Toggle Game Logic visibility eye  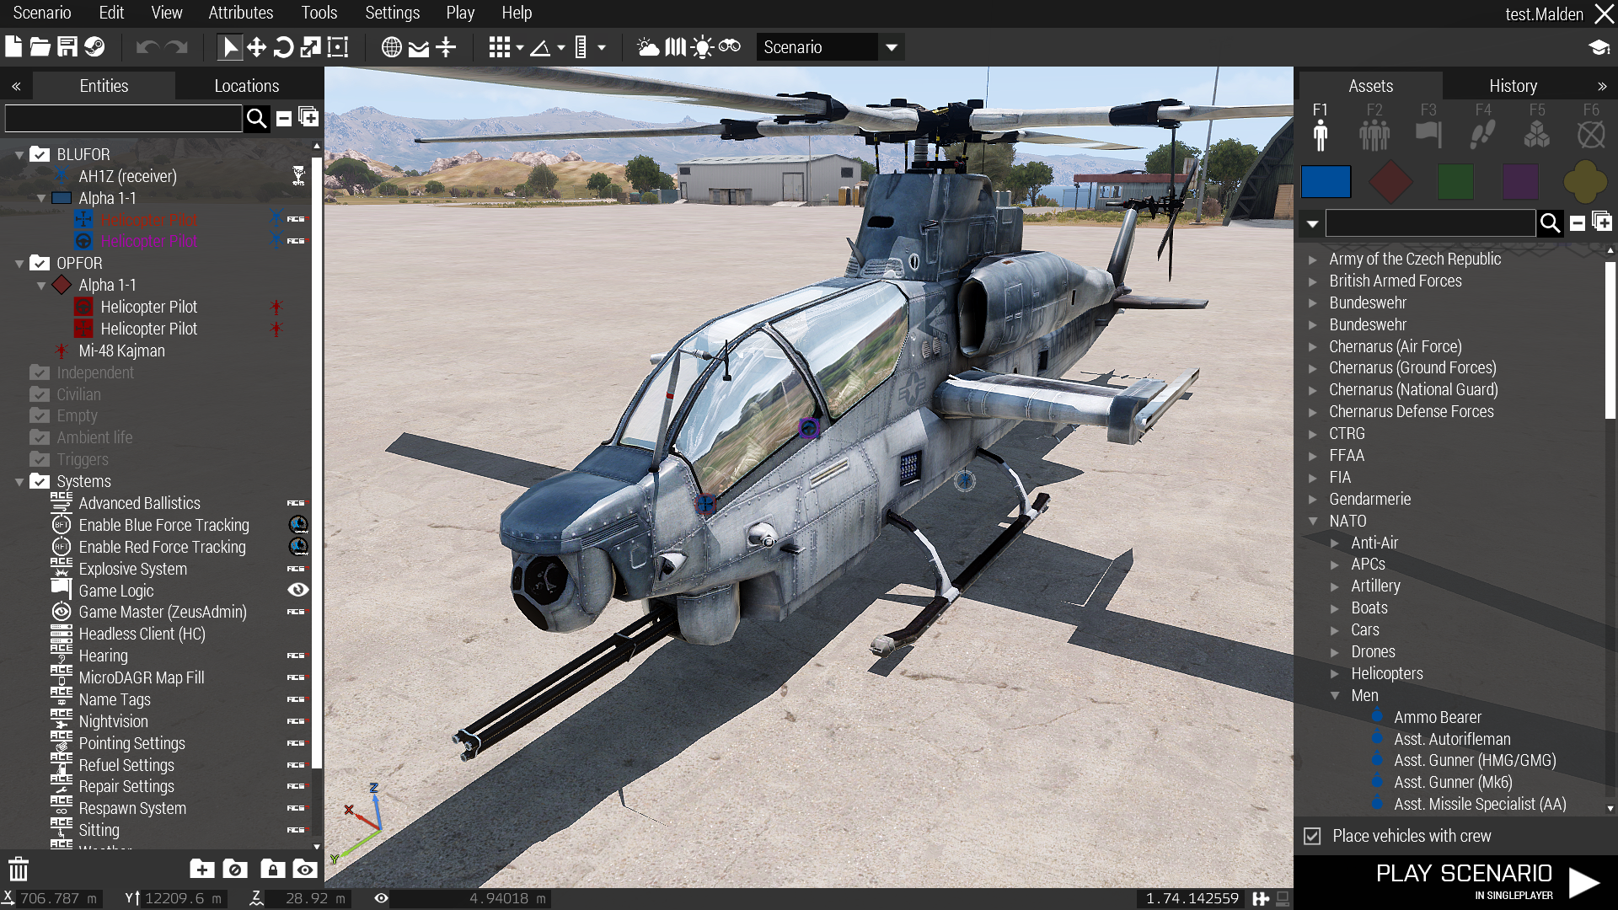[x=298, y=590]
